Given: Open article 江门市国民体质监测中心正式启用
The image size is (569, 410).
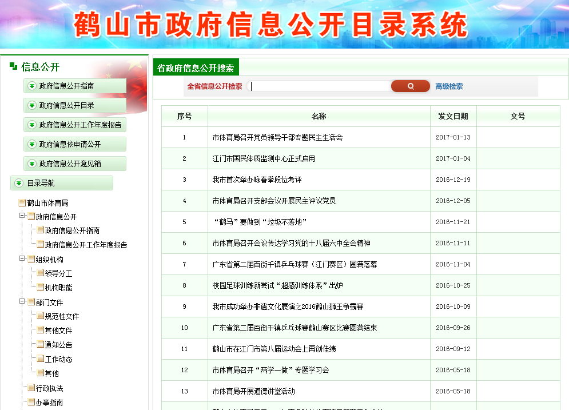Looking at the screenshot, I should click(x=263, y=158).
